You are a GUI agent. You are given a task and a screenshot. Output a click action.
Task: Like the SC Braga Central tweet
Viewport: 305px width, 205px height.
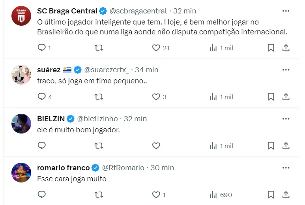point(156,48)
